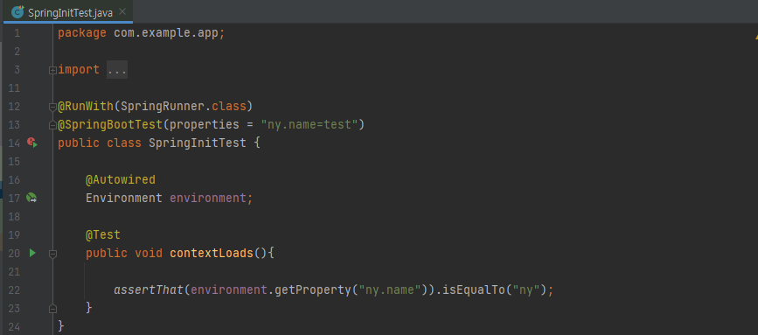Click SpringRunner.class argument

(x=184, y=106)
